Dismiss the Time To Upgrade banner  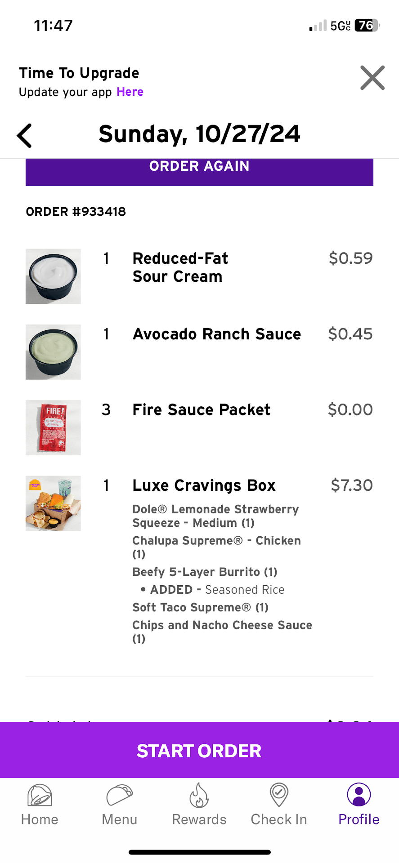pos(372,78)
